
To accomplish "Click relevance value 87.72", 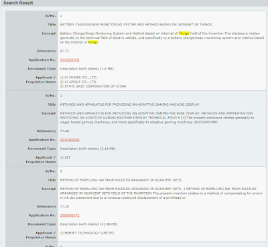I will click(64, 51).
